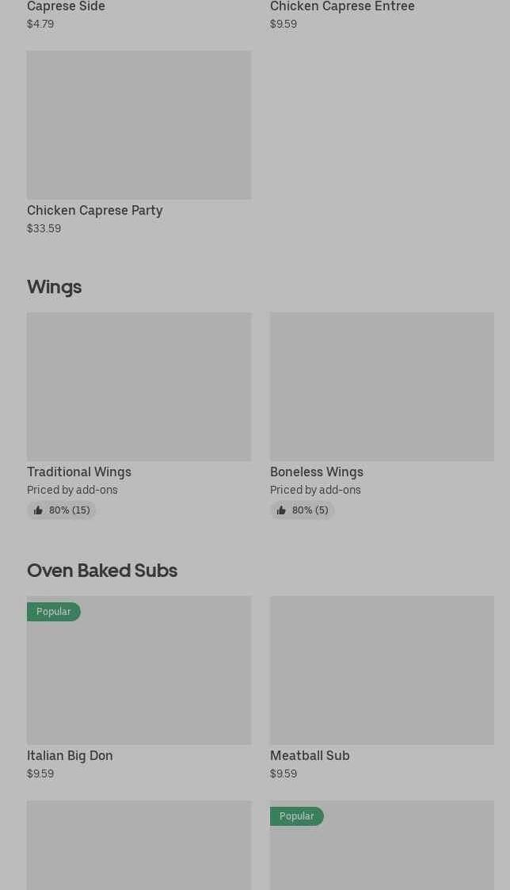This screenshot has width=510, height=890.
Task: Click the Italian Big Don title
Action: (70, 755)
